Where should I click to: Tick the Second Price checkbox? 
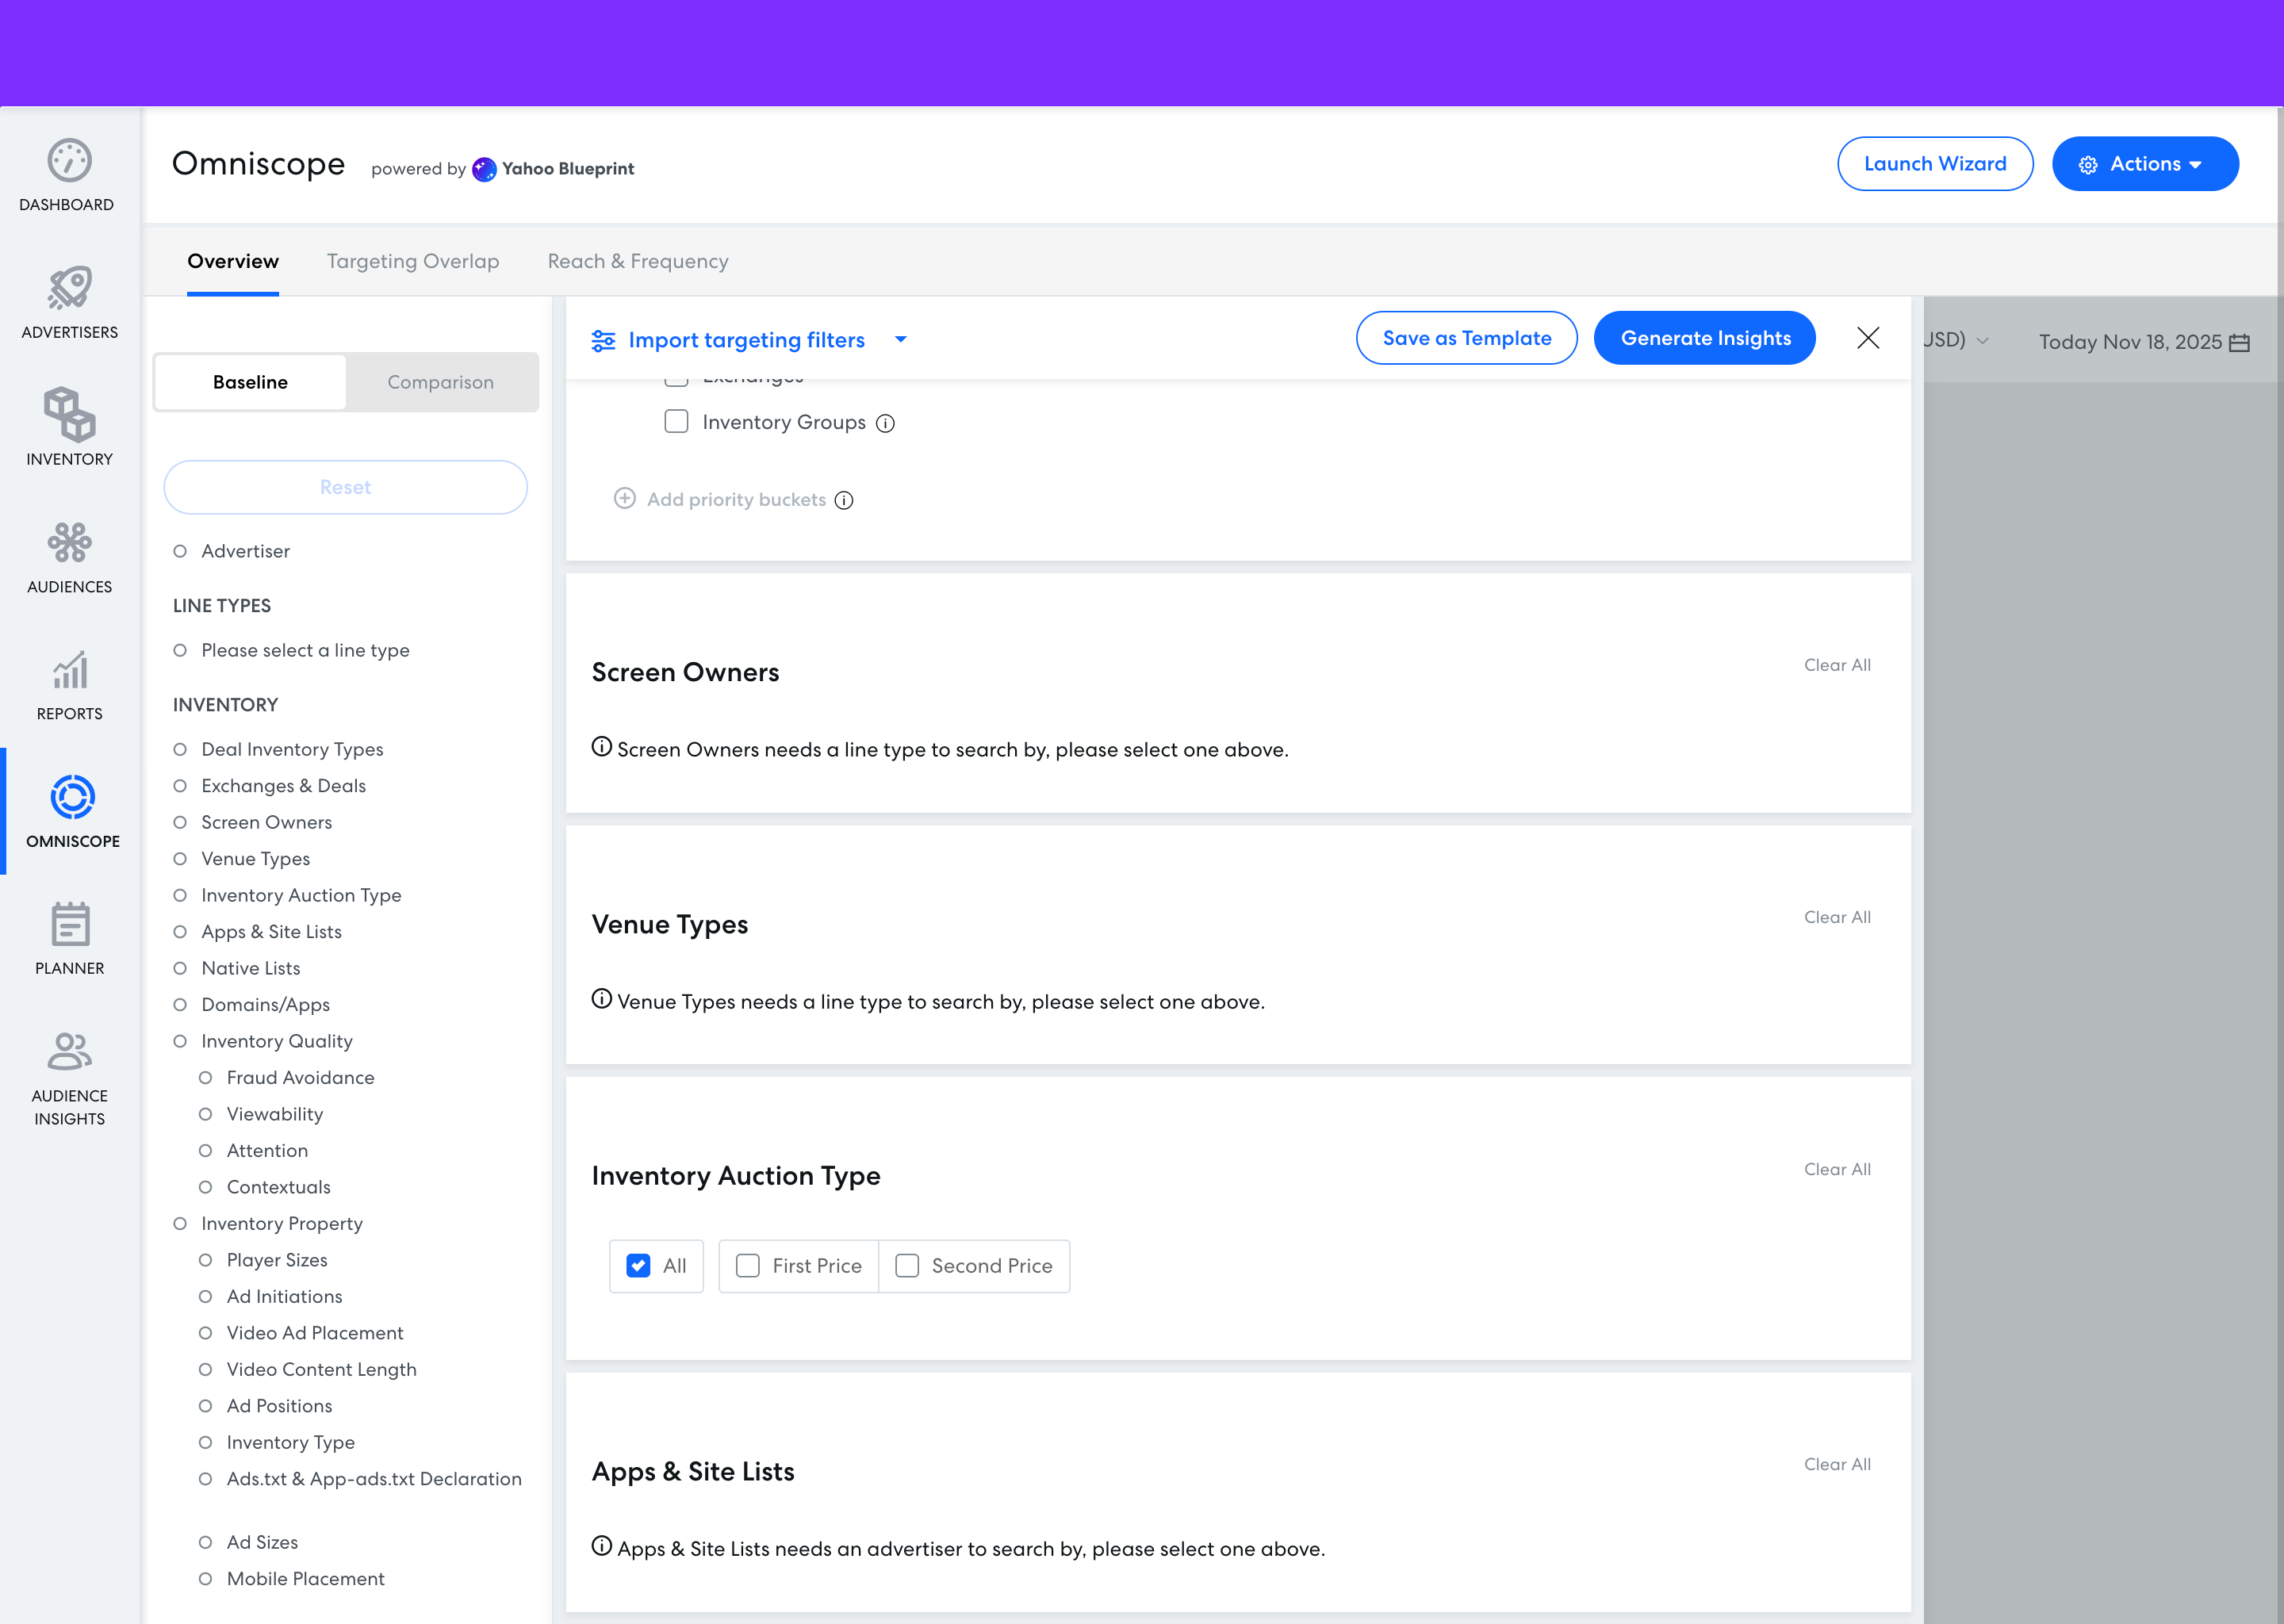tap(907, 1265)
